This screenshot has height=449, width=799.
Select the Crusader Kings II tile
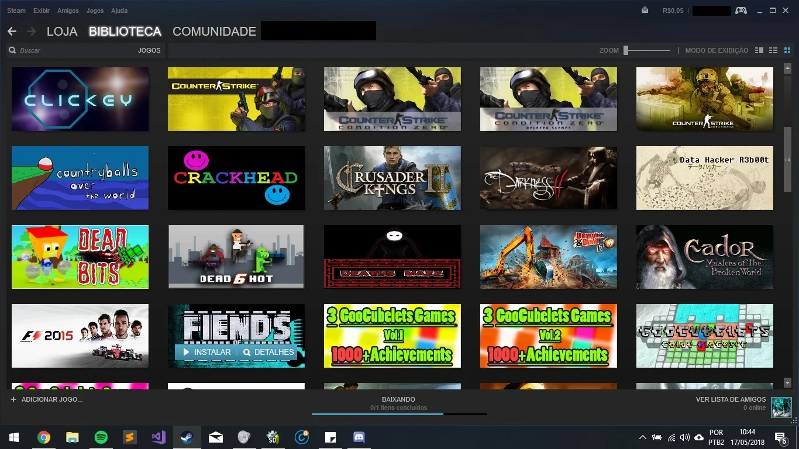click(392, 178)
